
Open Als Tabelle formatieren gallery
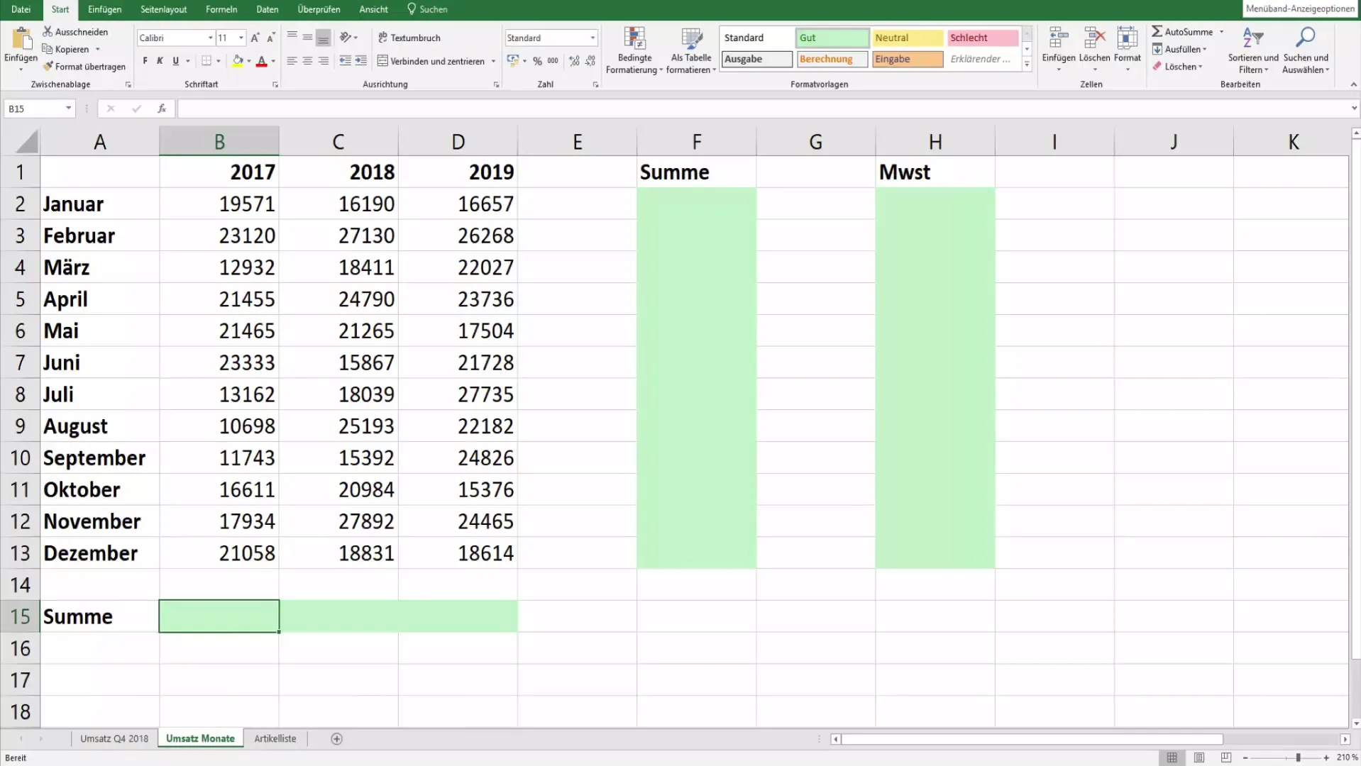[x=691, y=50]
